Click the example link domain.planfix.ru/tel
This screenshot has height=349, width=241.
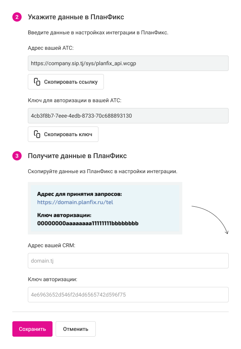click(75, 202)
